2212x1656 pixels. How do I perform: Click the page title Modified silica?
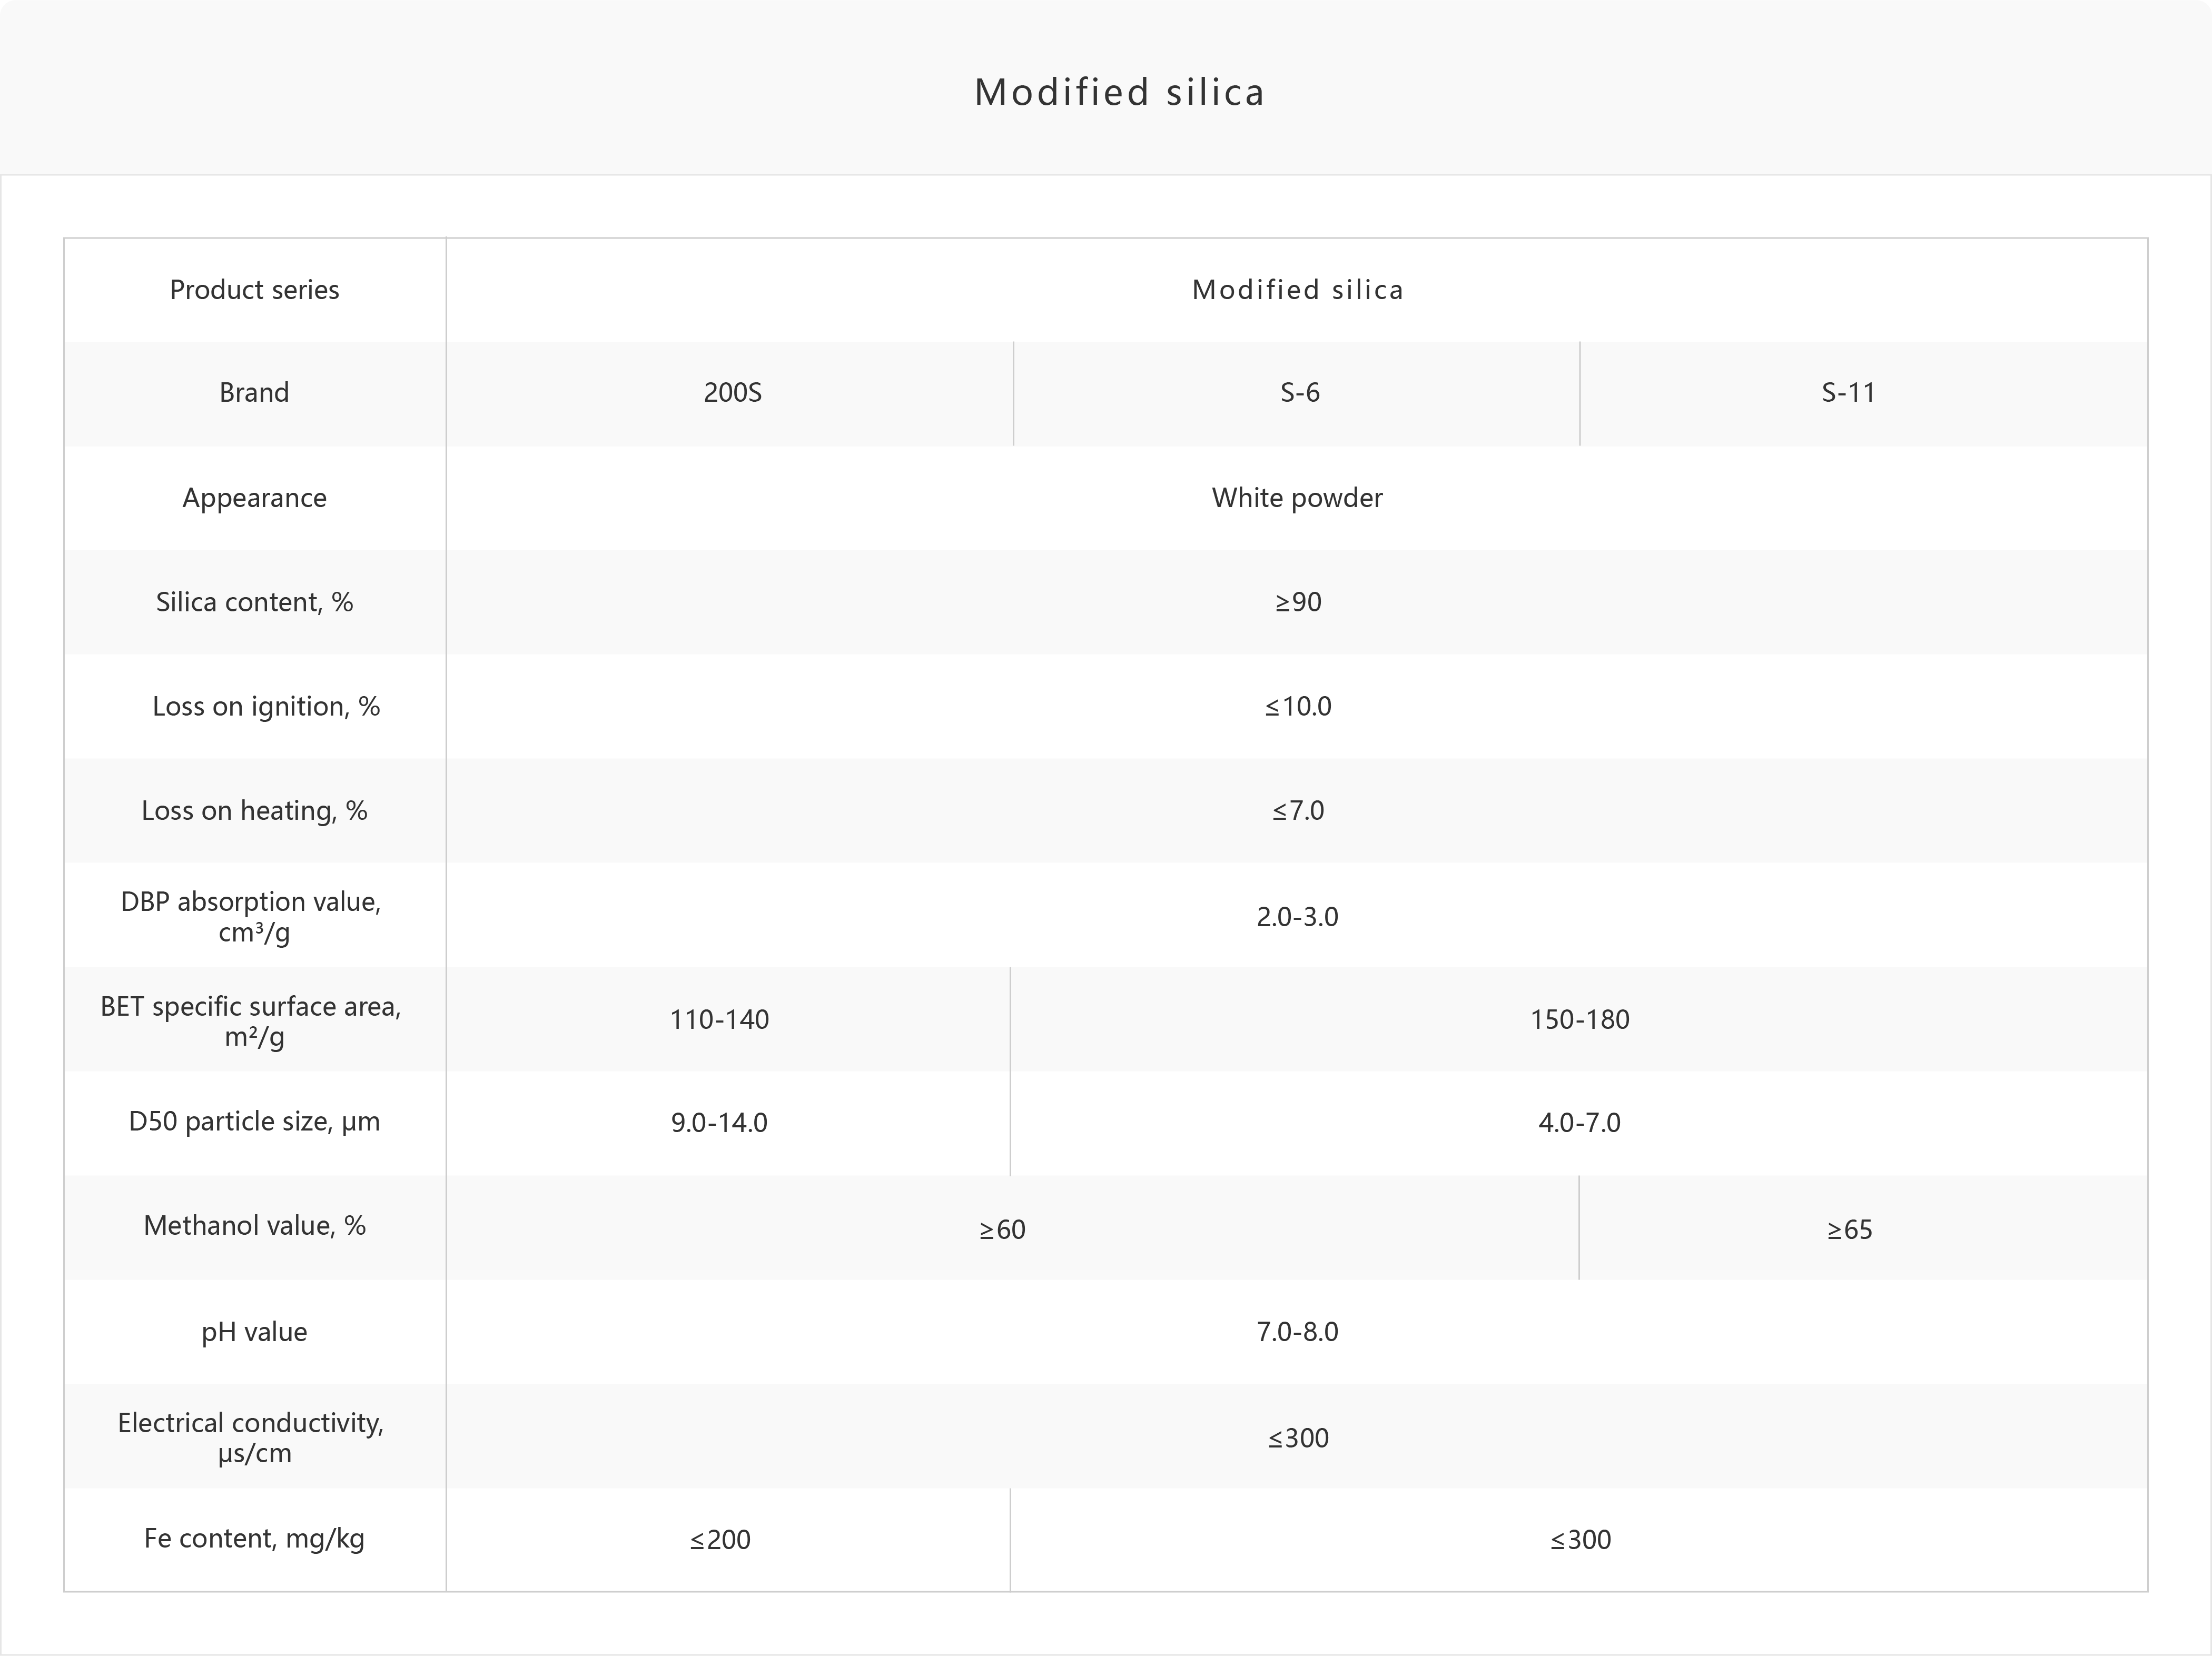1120,92
